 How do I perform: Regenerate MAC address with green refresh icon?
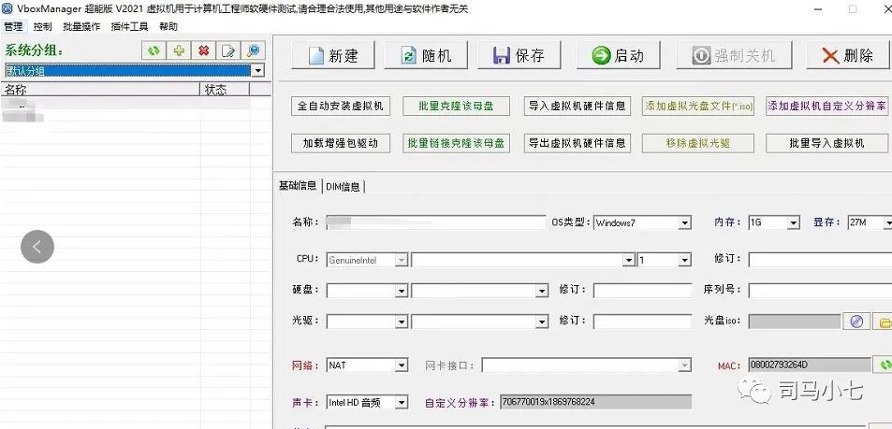(884, 365)
